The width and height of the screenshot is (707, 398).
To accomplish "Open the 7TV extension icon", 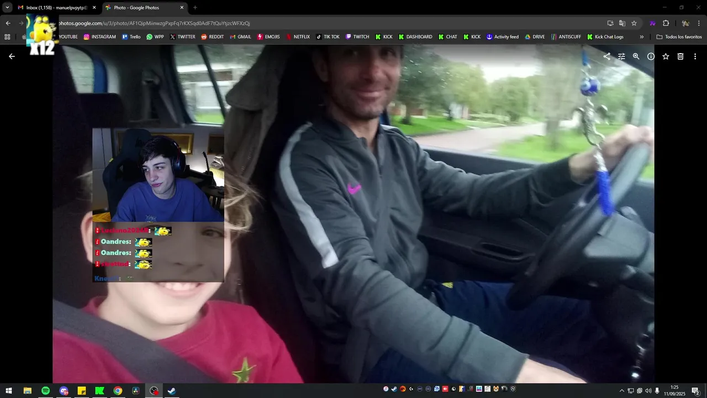I will (x=653, y=23).
